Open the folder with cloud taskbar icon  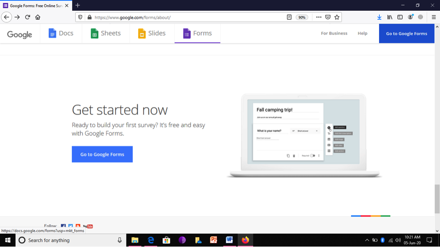(x=198, y=240)
